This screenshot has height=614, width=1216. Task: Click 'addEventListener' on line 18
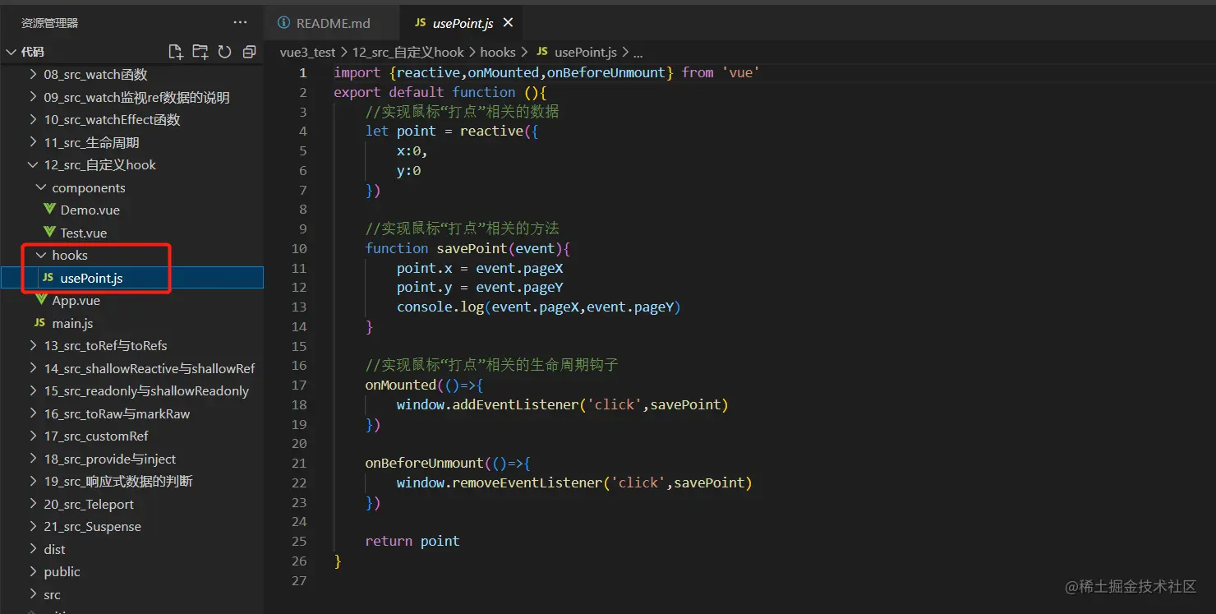pyautogui.click(x=515, y=404)
